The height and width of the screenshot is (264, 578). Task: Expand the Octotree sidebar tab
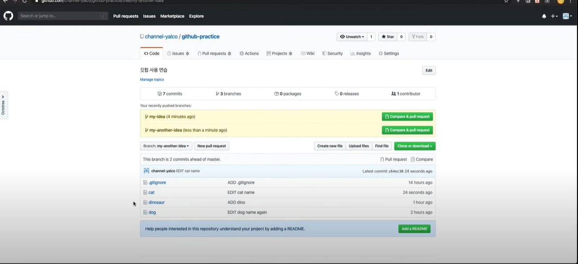coord(4,105)
